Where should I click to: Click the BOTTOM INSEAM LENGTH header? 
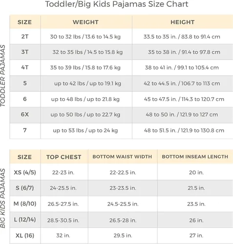[x=195, y=157]
